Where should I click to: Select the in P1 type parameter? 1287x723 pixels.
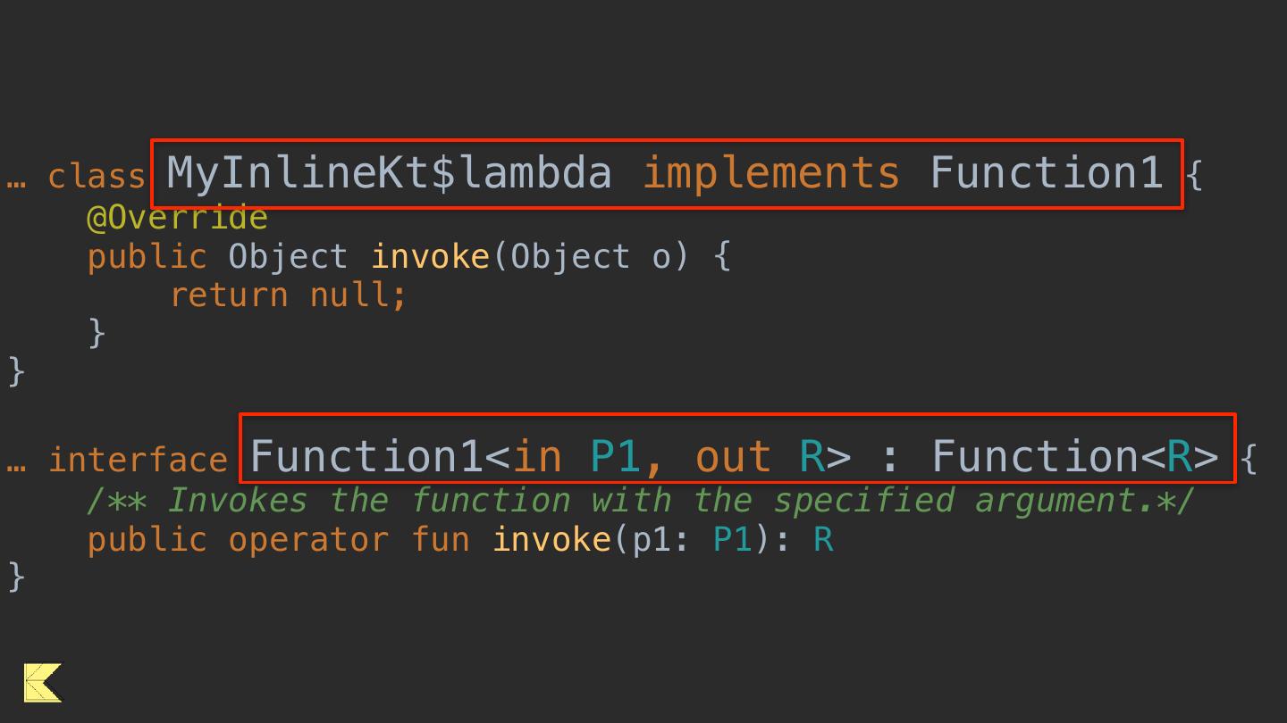pyautogui.click(x=577, y=456)
